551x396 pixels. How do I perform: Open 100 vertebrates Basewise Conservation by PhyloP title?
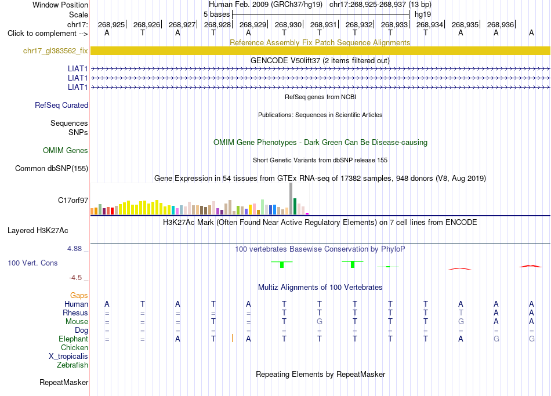click(x=320, y=249)
